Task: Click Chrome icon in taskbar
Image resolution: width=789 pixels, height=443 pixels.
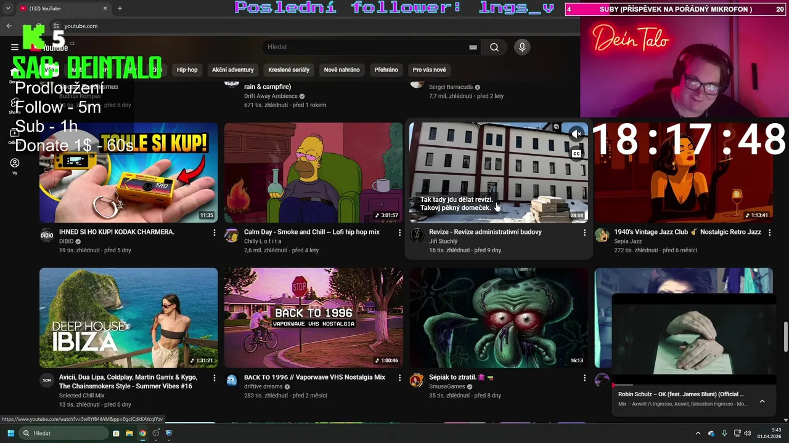Action: (x=142, y=433)
